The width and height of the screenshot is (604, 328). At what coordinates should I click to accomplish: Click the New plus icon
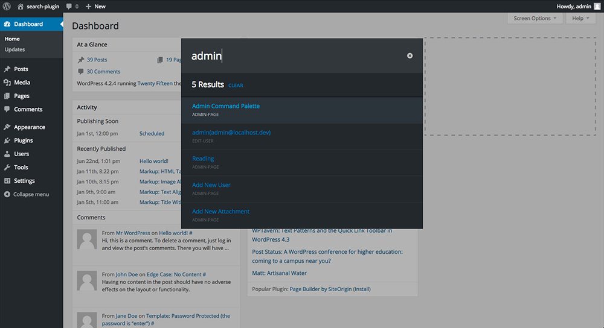[88, 7]
